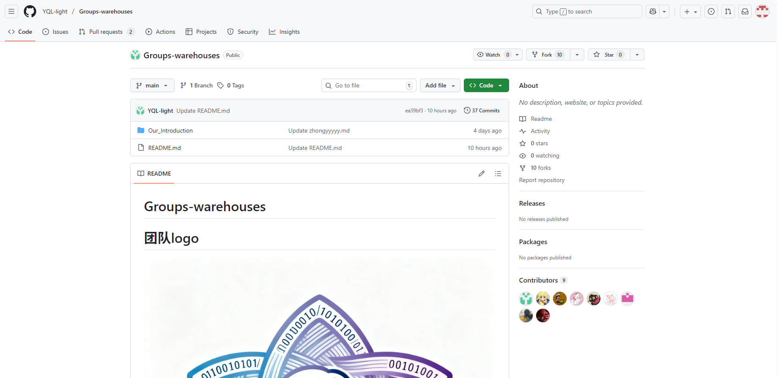Click the YQL-light owner breadcrumb link
778x378 pixels.
55,11
